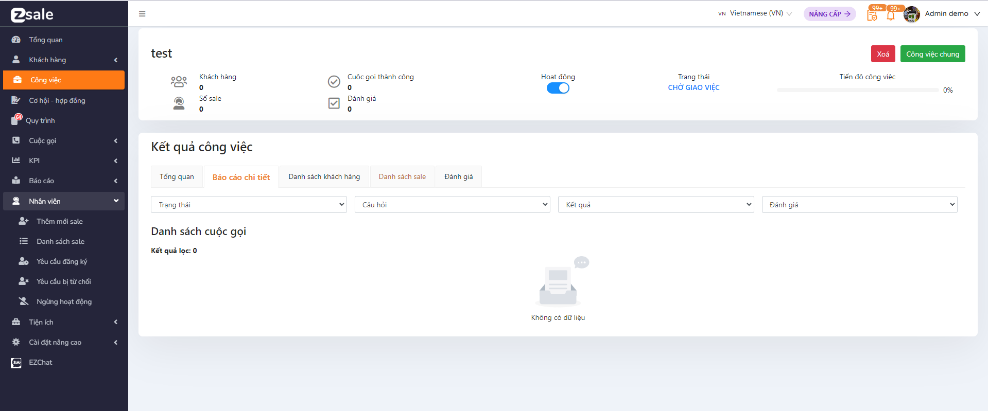988x411 pixels.
Task: Toggle the Hoạt động switch off
Action: pos(558,88)
